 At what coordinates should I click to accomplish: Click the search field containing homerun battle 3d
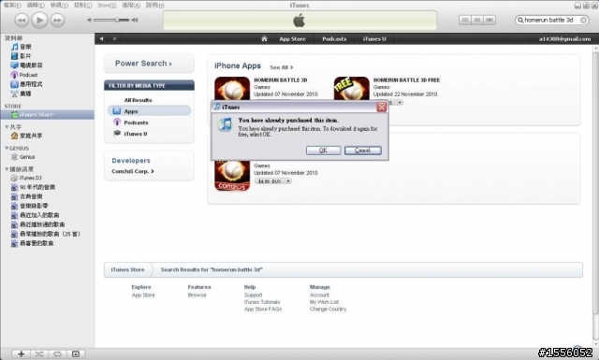coord(551,20)
